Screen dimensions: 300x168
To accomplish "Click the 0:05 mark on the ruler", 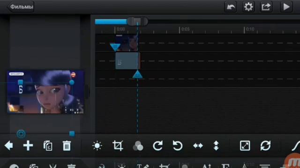I will click(185, 29).
